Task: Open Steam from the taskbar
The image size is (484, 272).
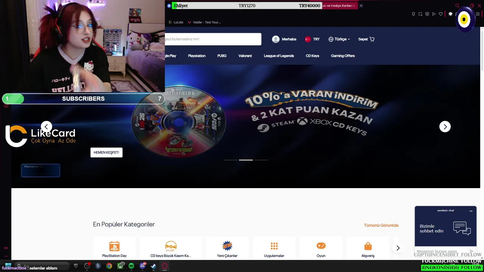Action: (154, 266)
